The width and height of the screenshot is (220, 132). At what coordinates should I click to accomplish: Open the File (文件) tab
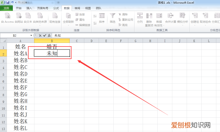[x=7, y=8]
